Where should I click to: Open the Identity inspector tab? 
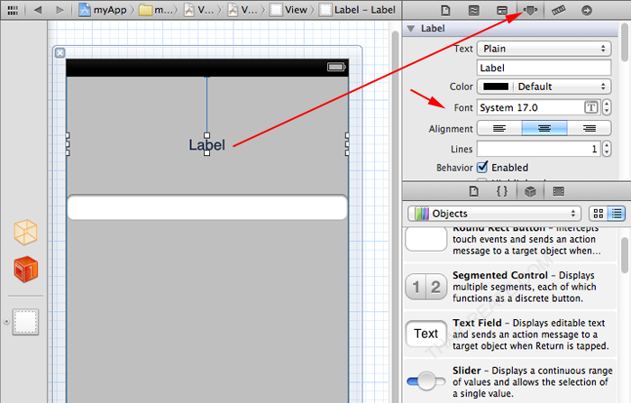502,11
